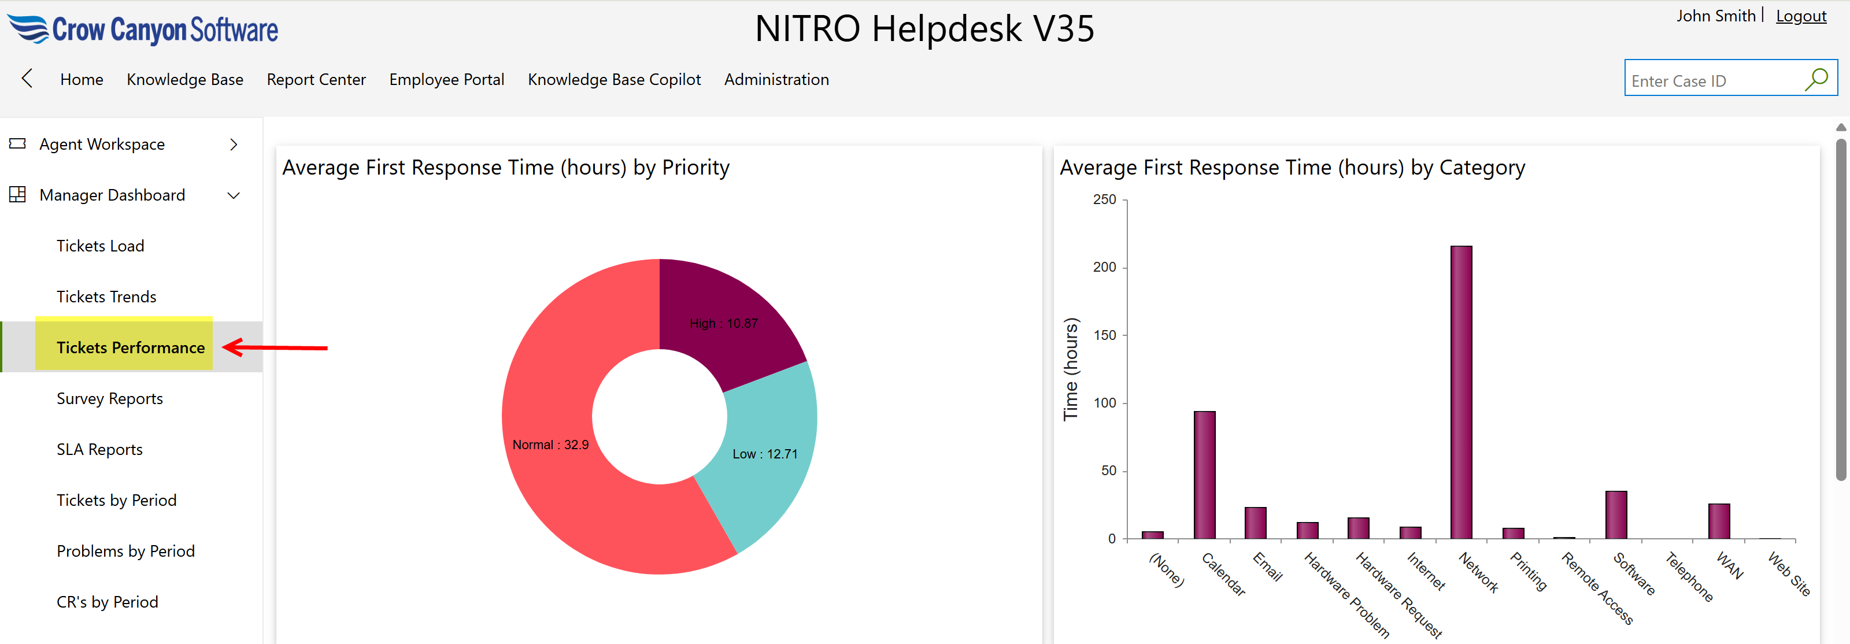1850x644 pixels.
Task: Click the Manager Dashboard grid icon
Action: [17, 195]
